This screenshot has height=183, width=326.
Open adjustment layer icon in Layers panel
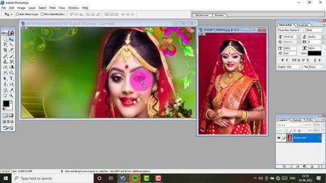click(x=305, y=166)
